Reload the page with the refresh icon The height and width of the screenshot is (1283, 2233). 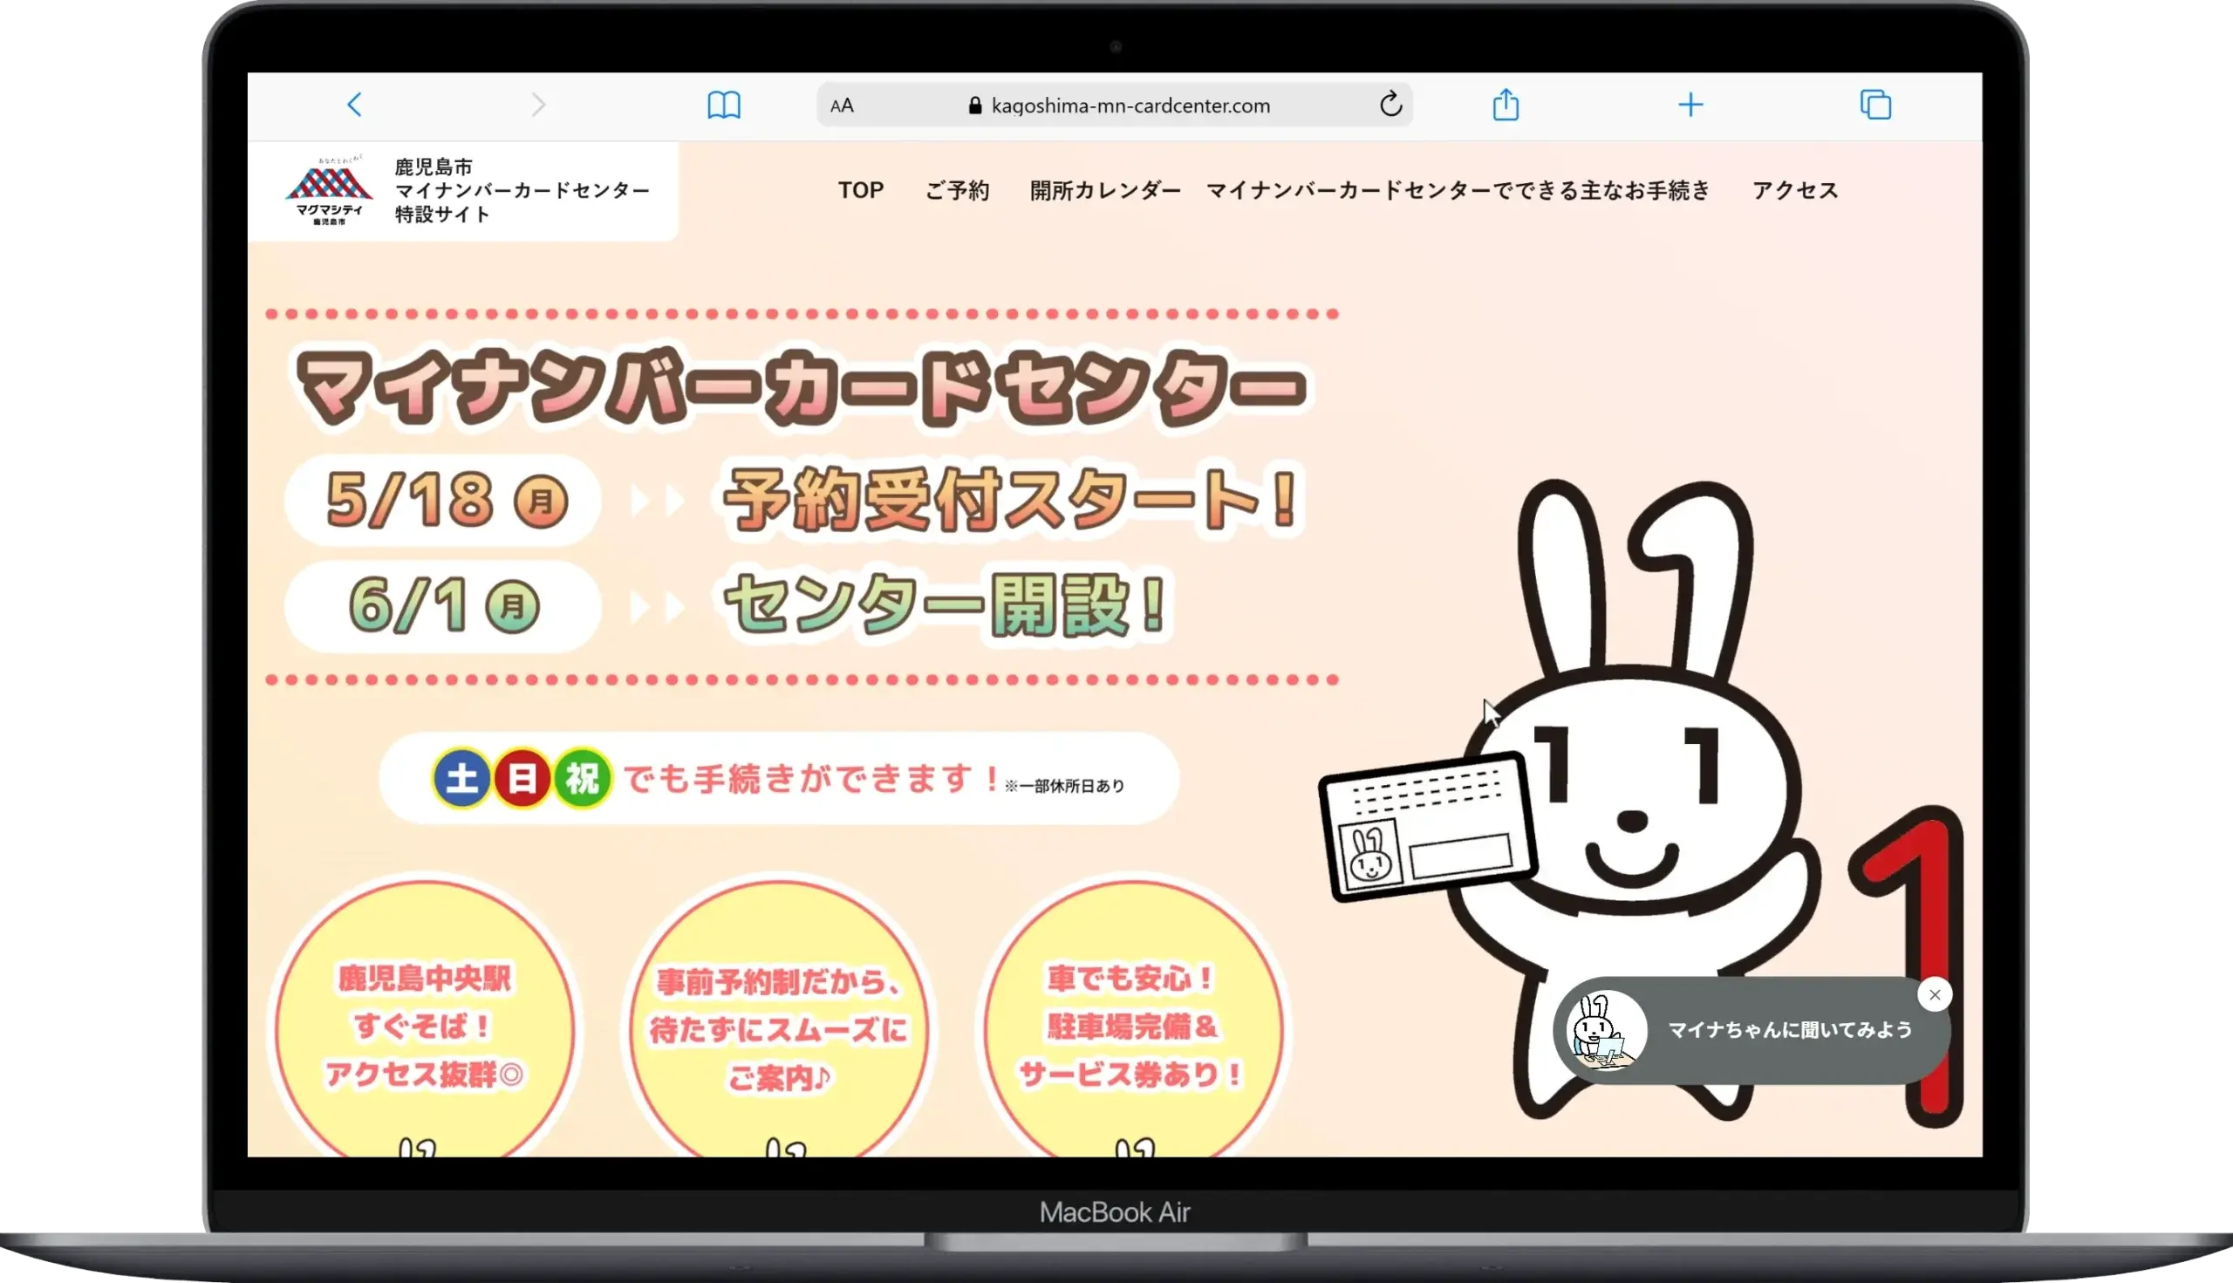tap(1390, 104)
